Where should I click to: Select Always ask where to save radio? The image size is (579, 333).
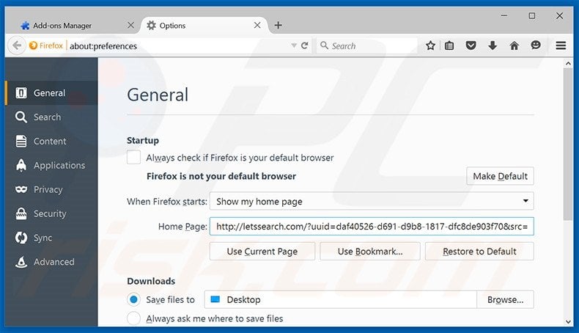(x=133, y=318)
